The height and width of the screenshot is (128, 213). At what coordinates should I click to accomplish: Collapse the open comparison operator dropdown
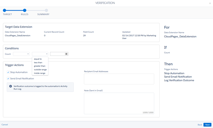click(x=40, y=54)
